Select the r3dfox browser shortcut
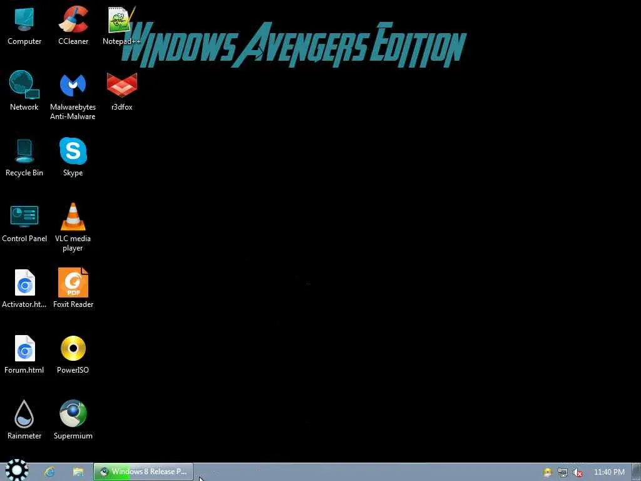641x481 pixels. pyautogui.click(x=122, y=91)
